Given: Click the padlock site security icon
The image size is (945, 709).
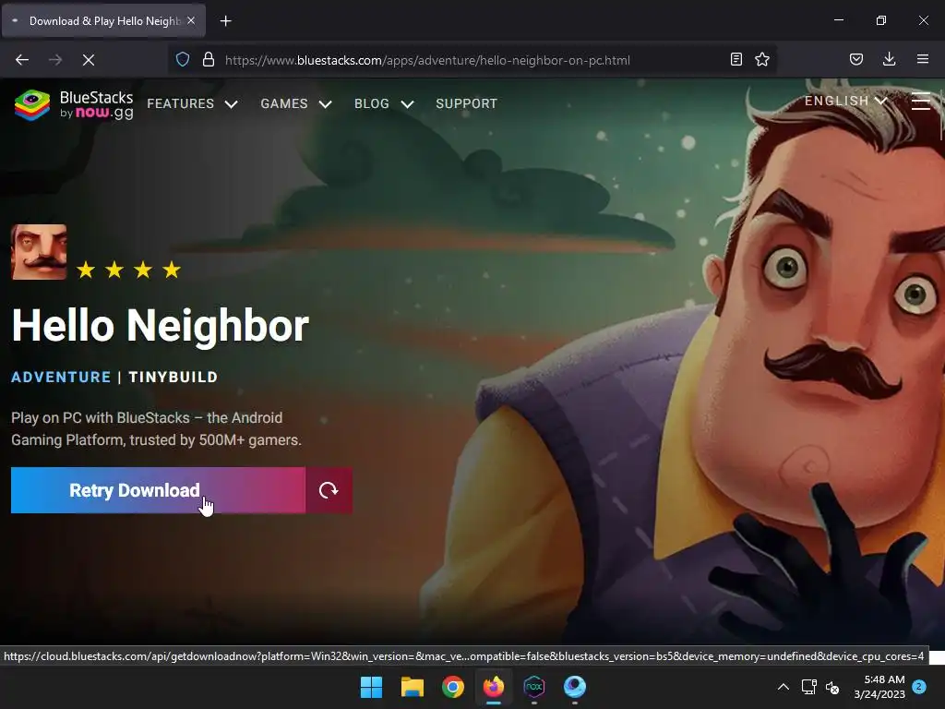Looking at the screenshot, I should tap(209, 60).
